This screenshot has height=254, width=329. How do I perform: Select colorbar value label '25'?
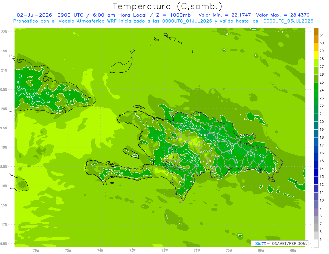point(322,82)
